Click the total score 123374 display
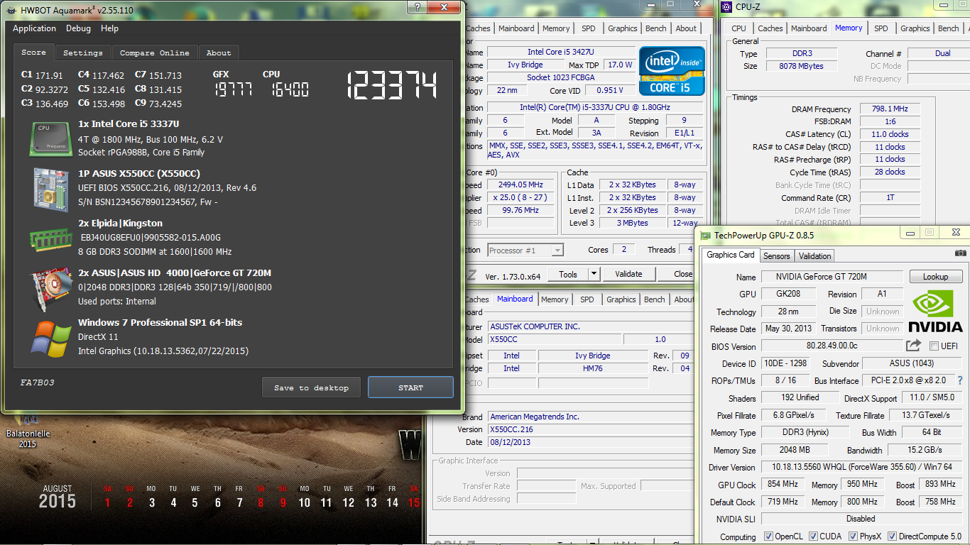This screenshot has height=545, width=970. point(392,86)
